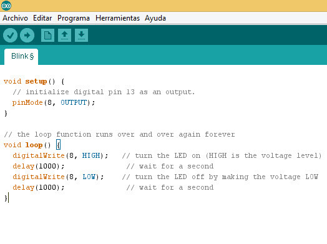The height and width of the screenshot is (244, 327).
Task: Click the Arduino logo in the title bar
Action: coord(6,6)
